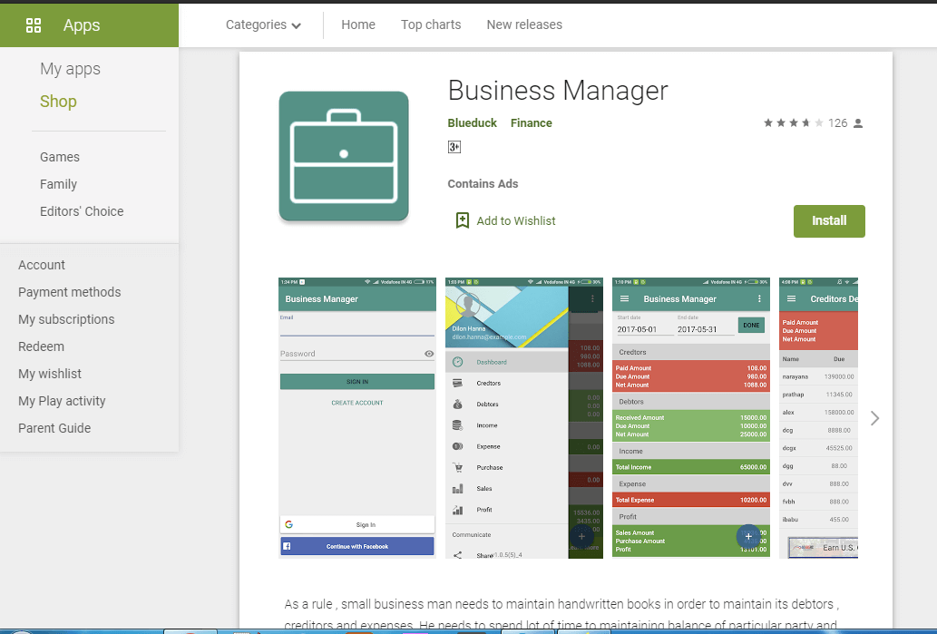Screen dimensions: 937x634
Task: Open Family category in sidebar
Action: pos(59,184)
